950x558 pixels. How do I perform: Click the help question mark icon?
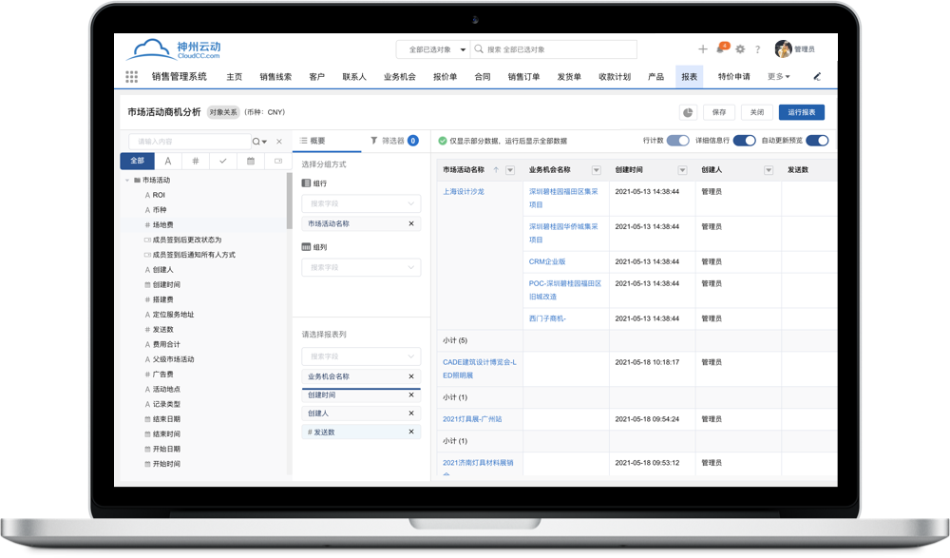pyautogui.click(x=757, y=49)
